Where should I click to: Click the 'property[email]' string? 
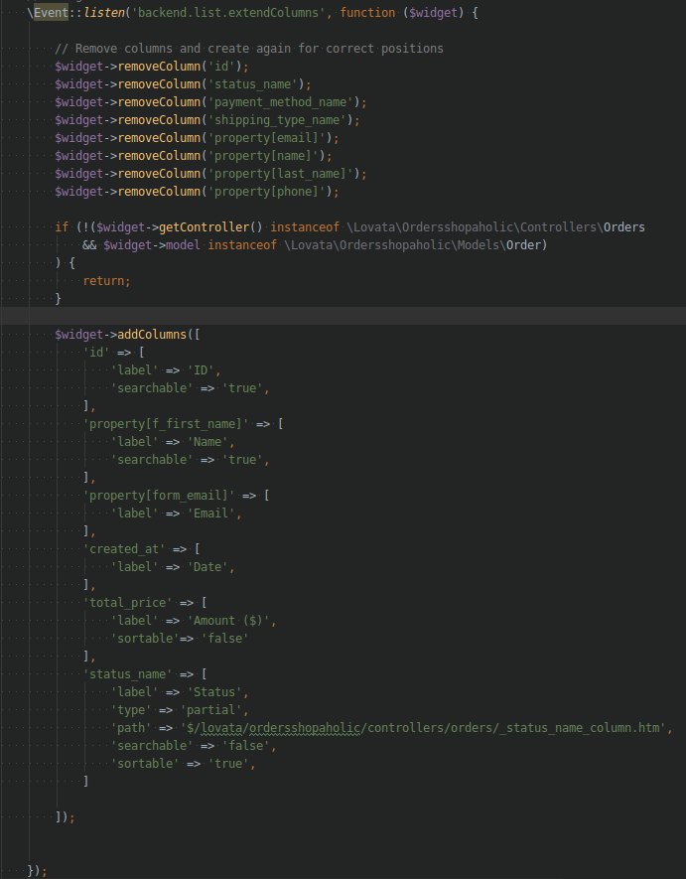(x=270, y=138)
